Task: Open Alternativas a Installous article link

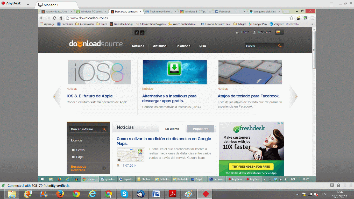Action: click(x=169, y=98)
